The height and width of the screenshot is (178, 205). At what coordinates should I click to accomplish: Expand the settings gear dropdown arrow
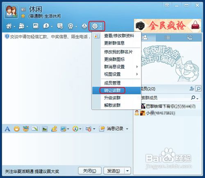click(x=101, y=27)
